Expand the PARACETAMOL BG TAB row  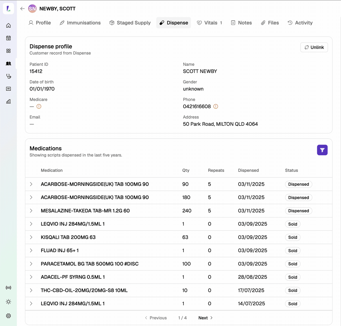click(31, 264)
